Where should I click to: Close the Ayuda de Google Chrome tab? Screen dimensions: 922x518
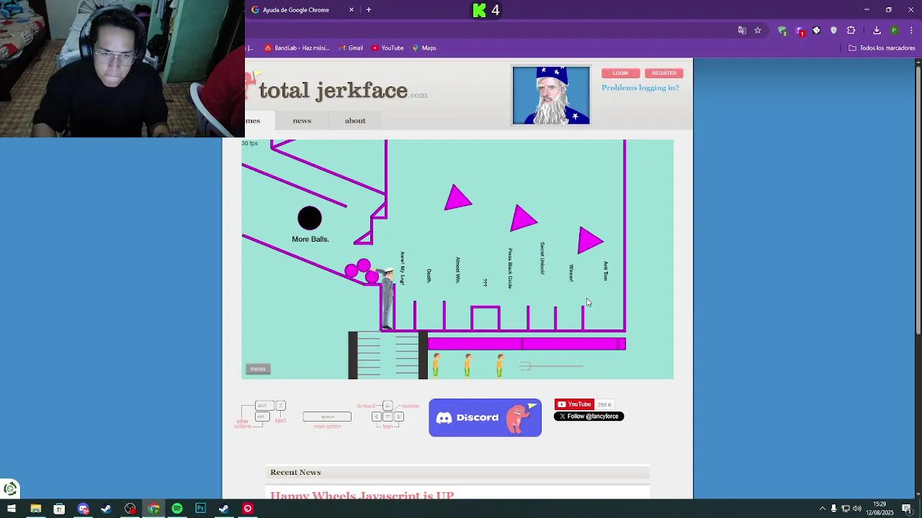pyautogui.click(x=352, y=9)
